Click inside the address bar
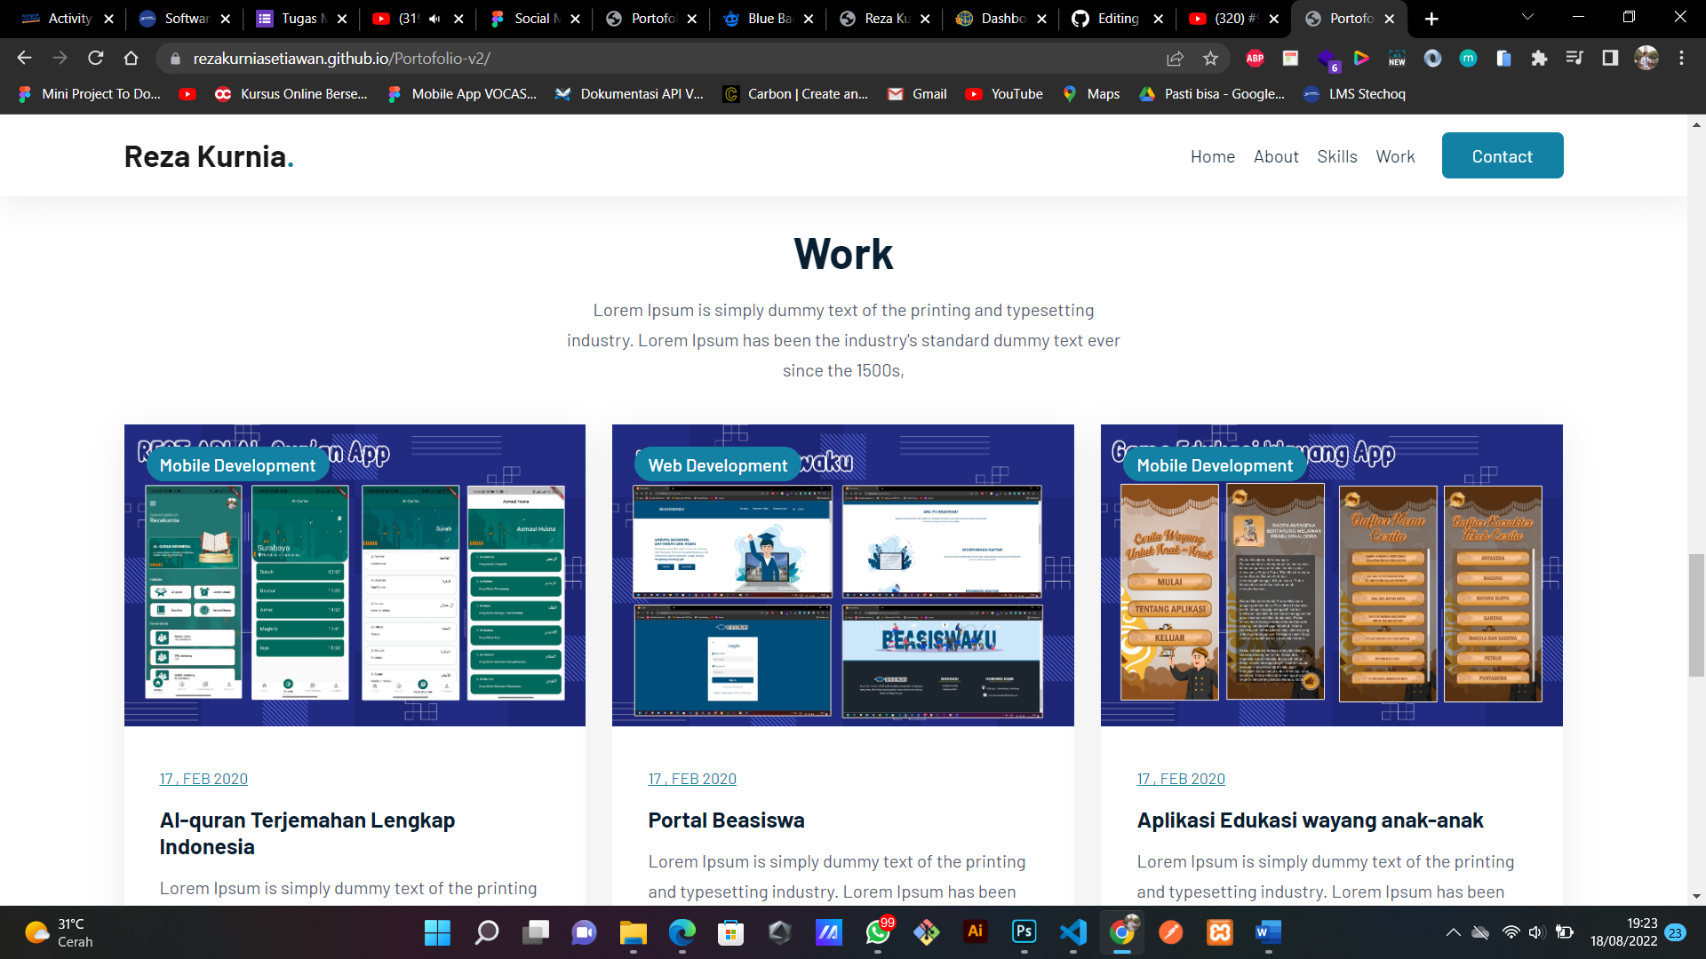The width and height of the screenshot is (1706, 959). 533,58
